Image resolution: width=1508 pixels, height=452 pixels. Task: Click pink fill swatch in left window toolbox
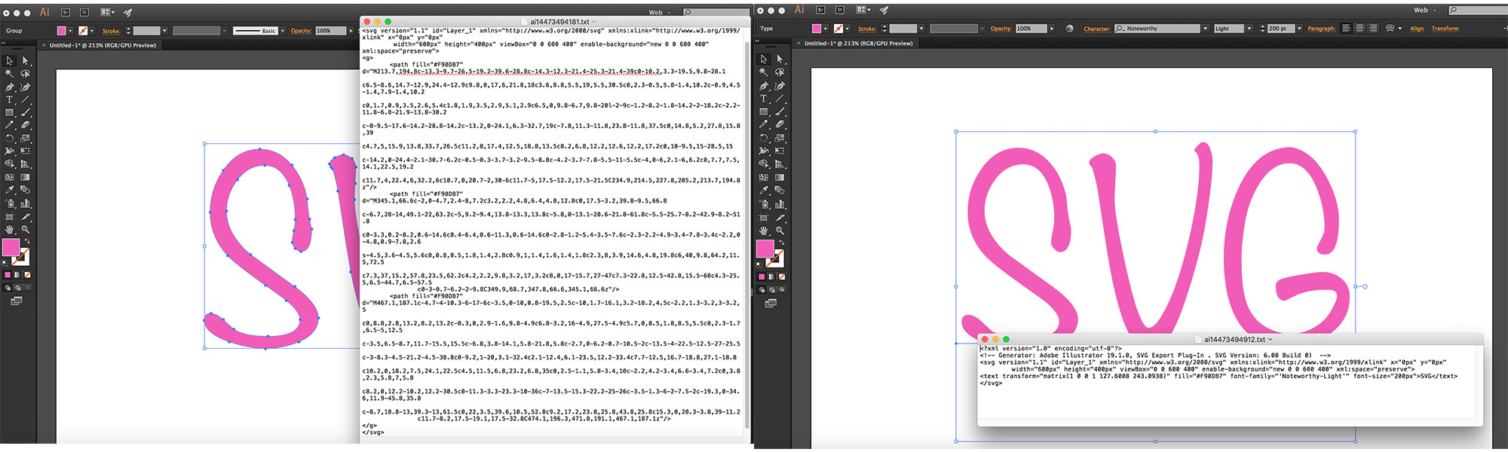pos(11,247)
